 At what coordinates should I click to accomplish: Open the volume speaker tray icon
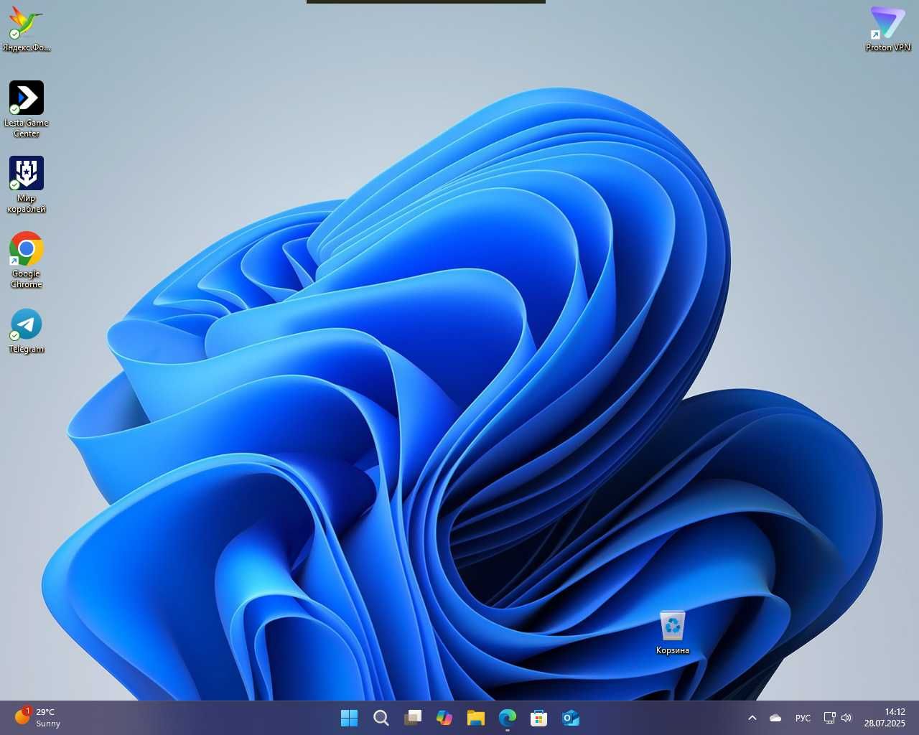(846, 718)
